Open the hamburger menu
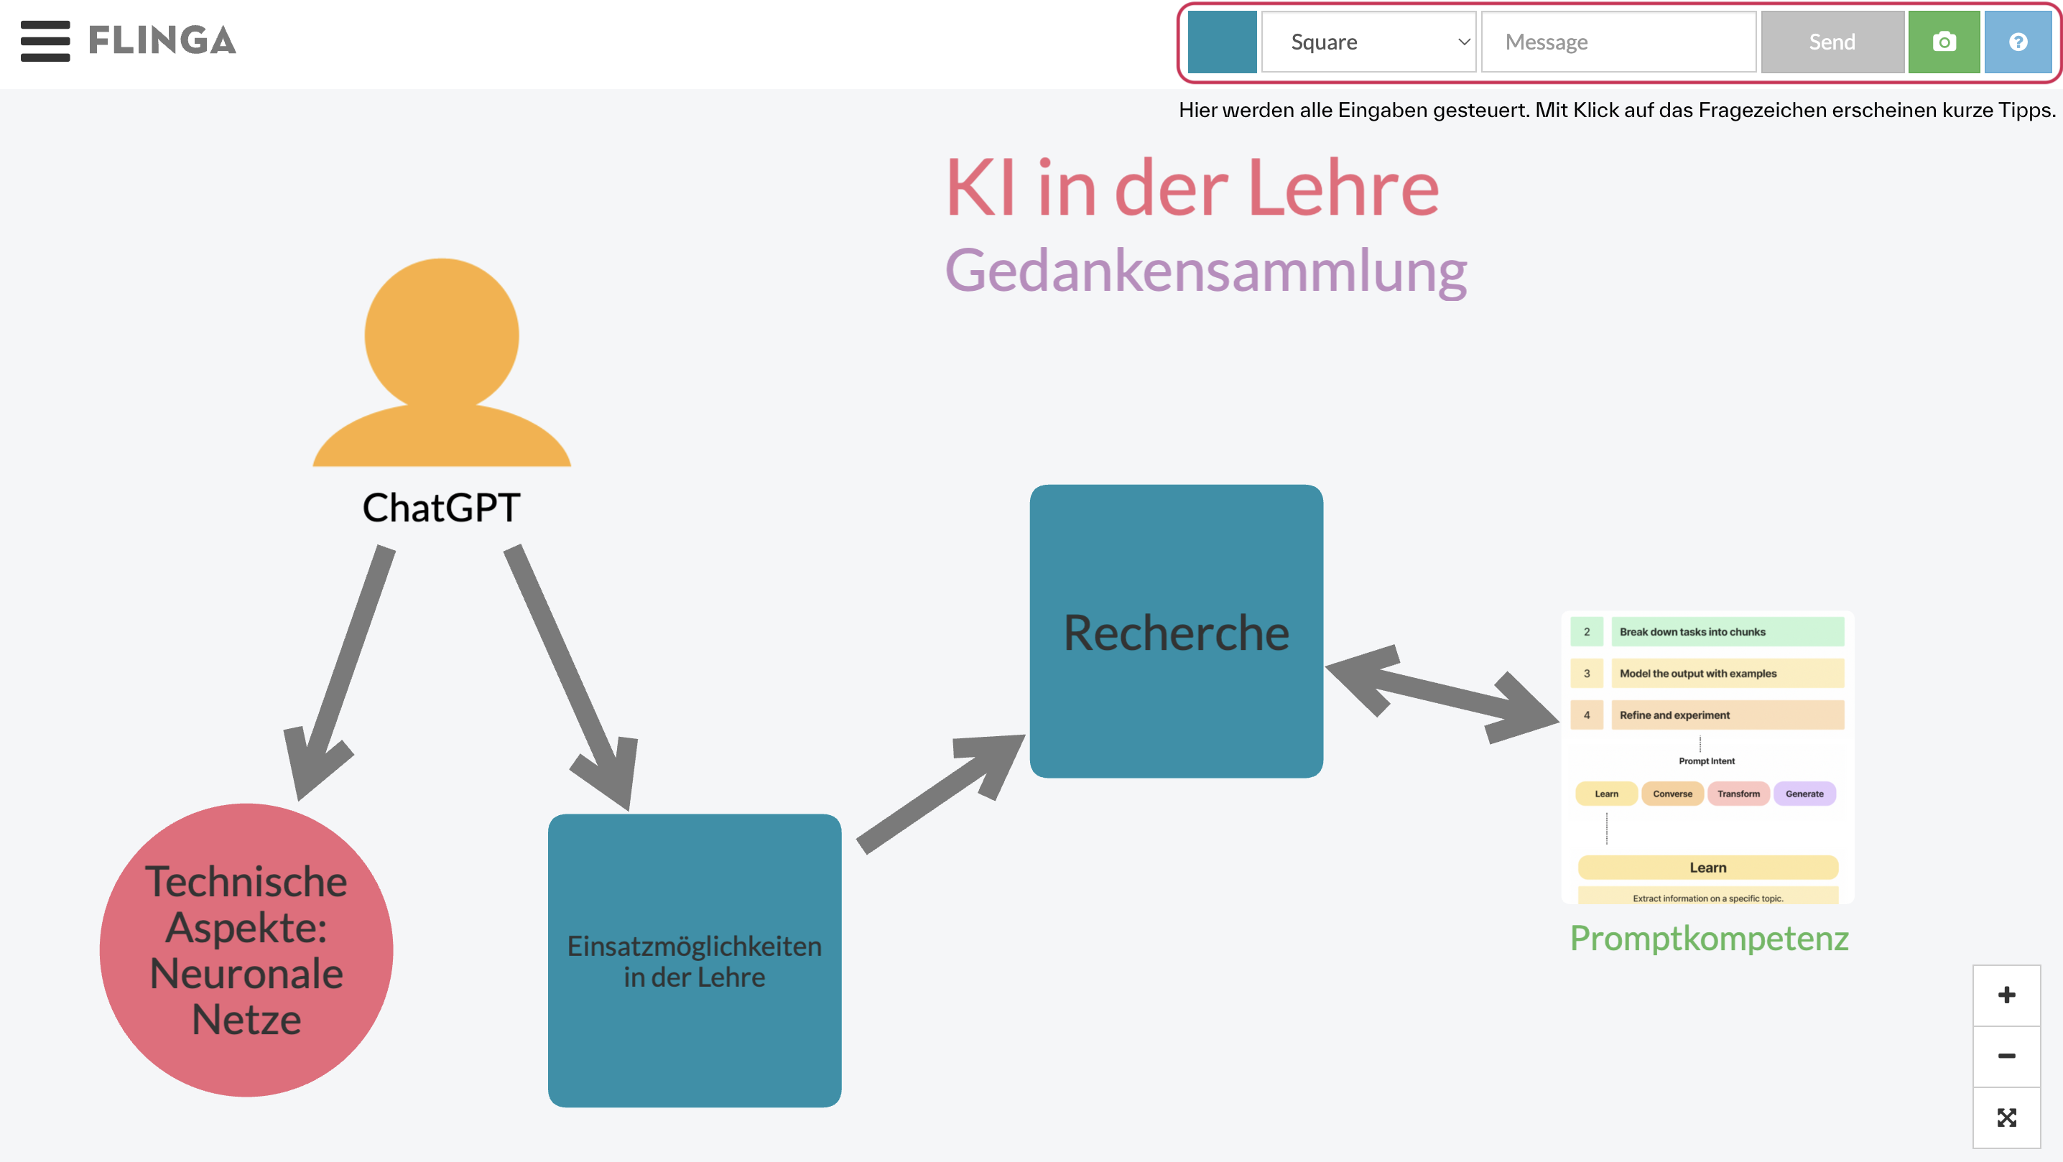Screen dimensions: 2063x1162 [x=45, y=41]
